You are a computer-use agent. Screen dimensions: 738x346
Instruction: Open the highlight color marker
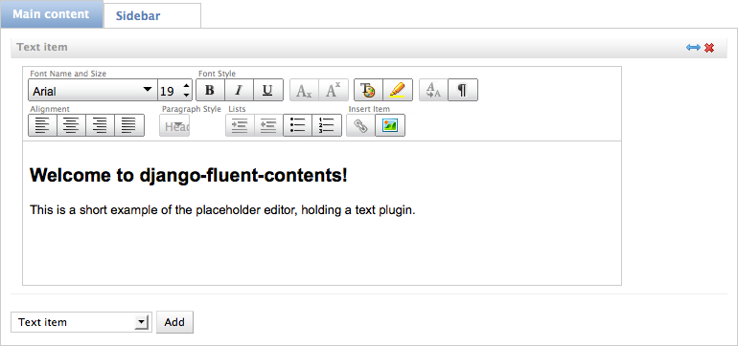(398, 90)
